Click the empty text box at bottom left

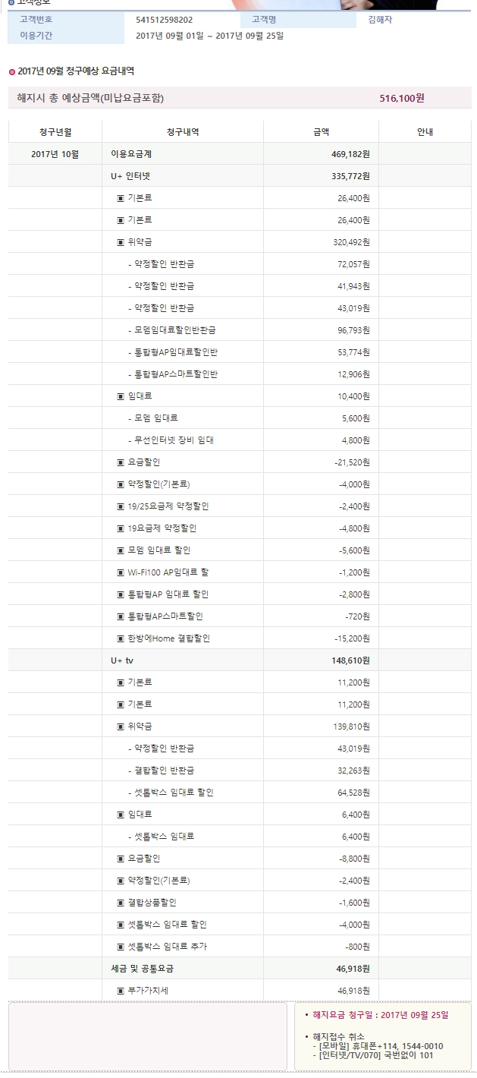coord(148,1036)
